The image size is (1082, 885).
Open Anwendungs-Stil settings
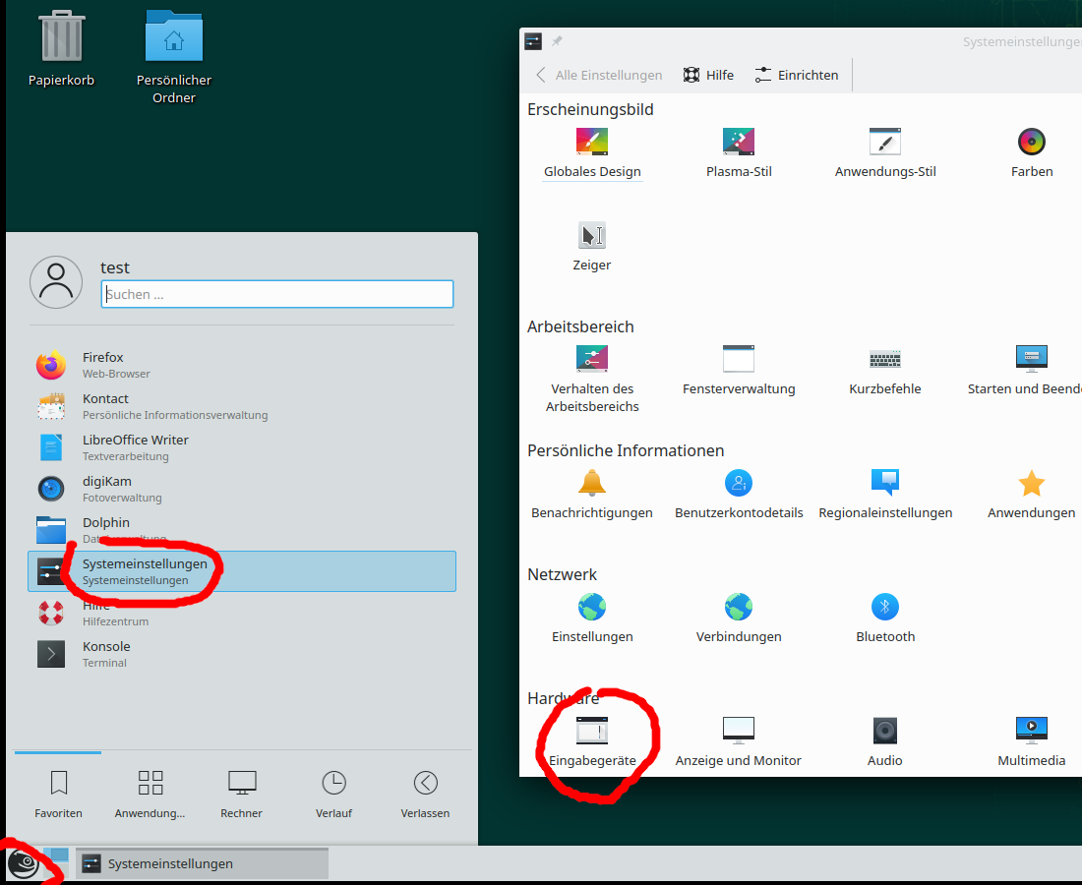click(x=885, y=153)
